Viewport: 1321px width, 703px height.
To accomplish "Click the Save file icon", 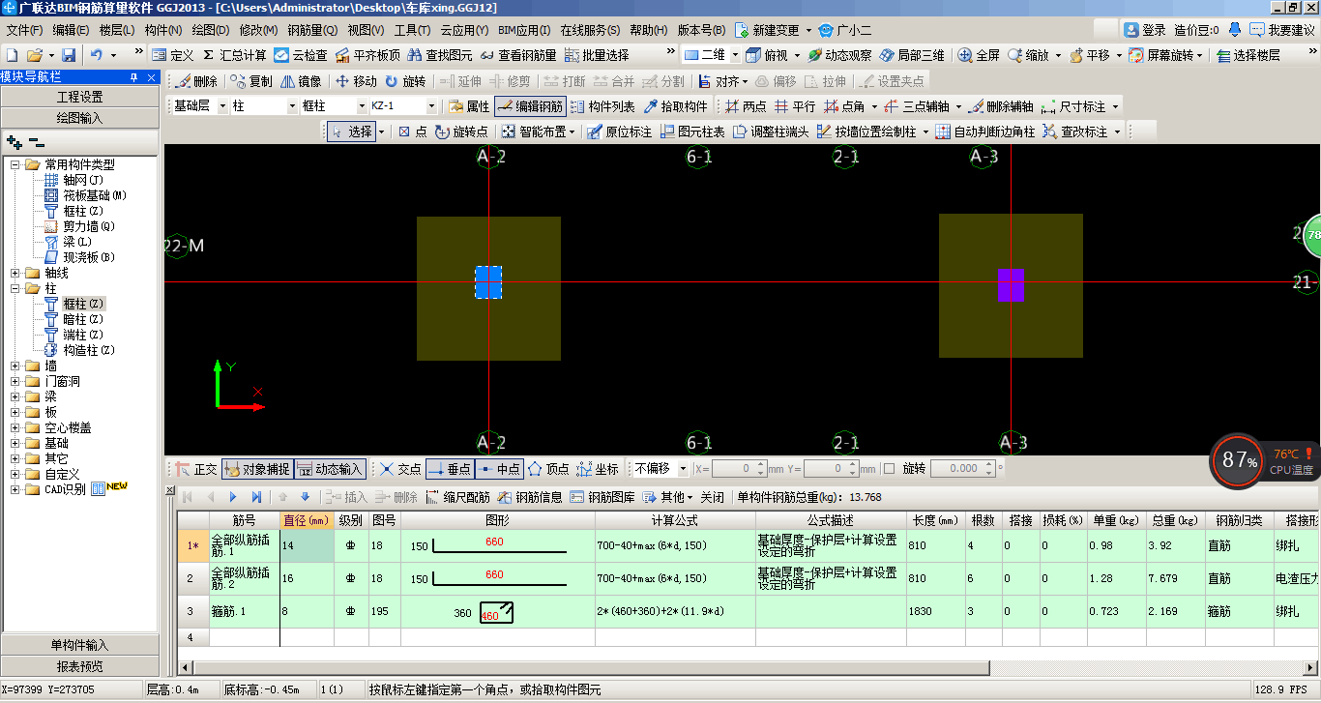I will (69, 55).
